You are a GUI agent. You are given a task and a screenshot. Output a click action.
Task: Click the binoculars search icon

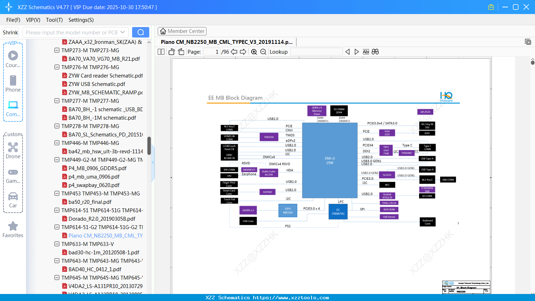tap(375, 52)
